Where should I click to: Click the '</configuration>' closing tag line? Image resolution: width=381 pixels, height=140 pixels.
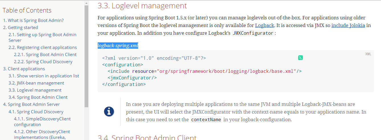pyautogui.click(x=124, y=84)
